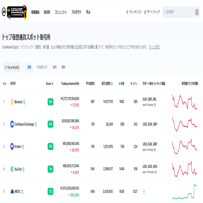Open the コミュニティ menu
203x203 pixels.
pyautogui.click(x=60, y=12)
